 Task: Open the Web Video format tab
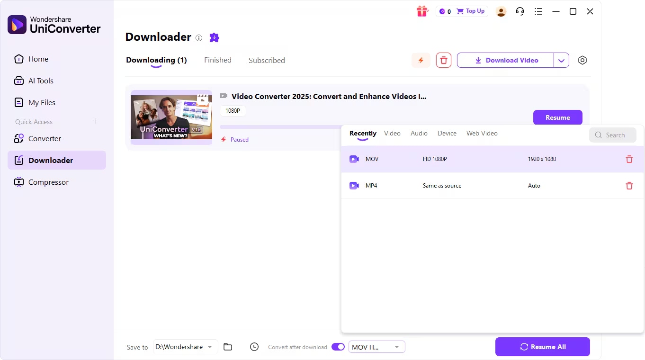tap(482, 134)
